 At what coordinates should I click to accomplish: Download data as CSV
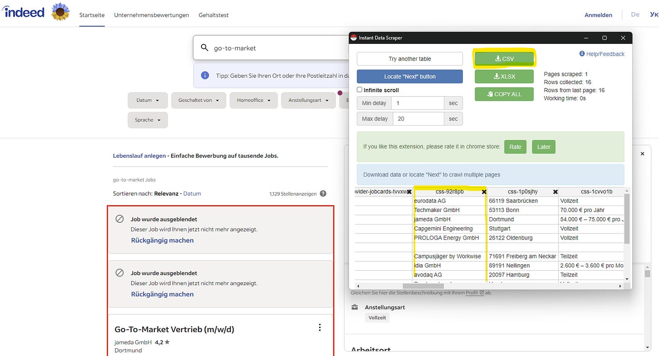(504, 59)
